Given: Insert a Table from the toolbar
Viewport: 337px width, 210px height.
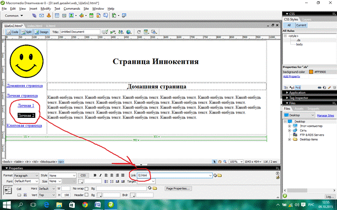Looking at the screenshot, I should [x=57, y=15].
